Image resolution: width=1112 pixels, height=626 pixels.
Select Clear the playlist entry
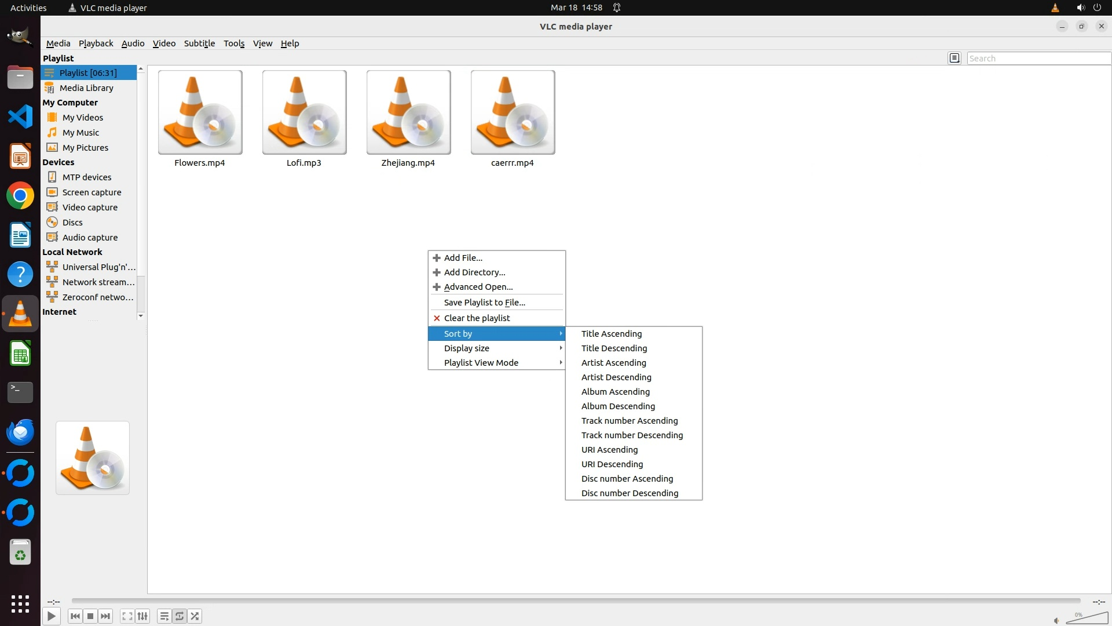(x=477, y=318)
